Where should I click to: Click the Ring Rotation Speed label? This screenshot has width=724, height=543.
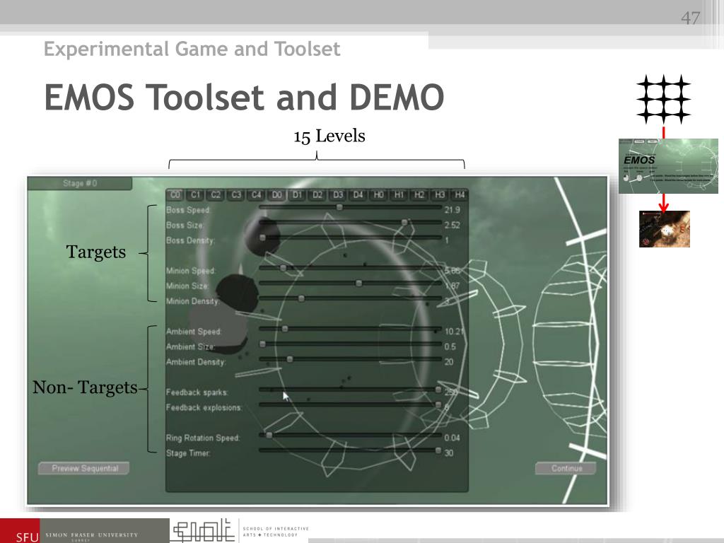[x=203, y=438]
